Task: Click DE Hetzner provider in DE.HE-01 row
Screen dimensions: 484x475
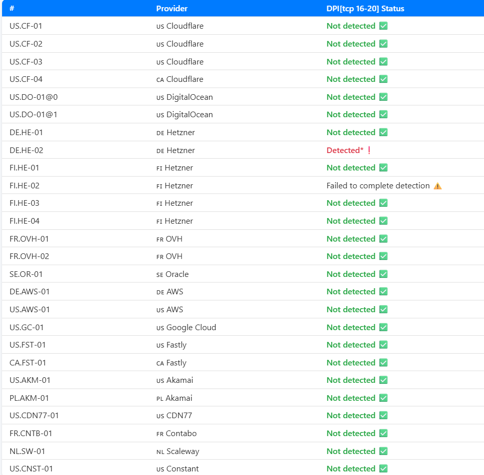Action: (x=175, y=133)
